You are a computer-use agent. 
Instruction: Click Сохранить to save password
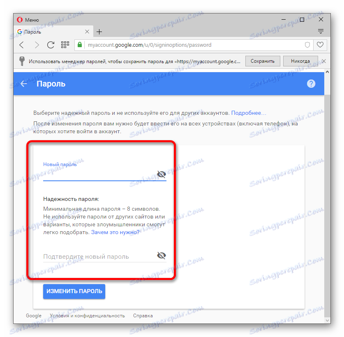[263, 61]
